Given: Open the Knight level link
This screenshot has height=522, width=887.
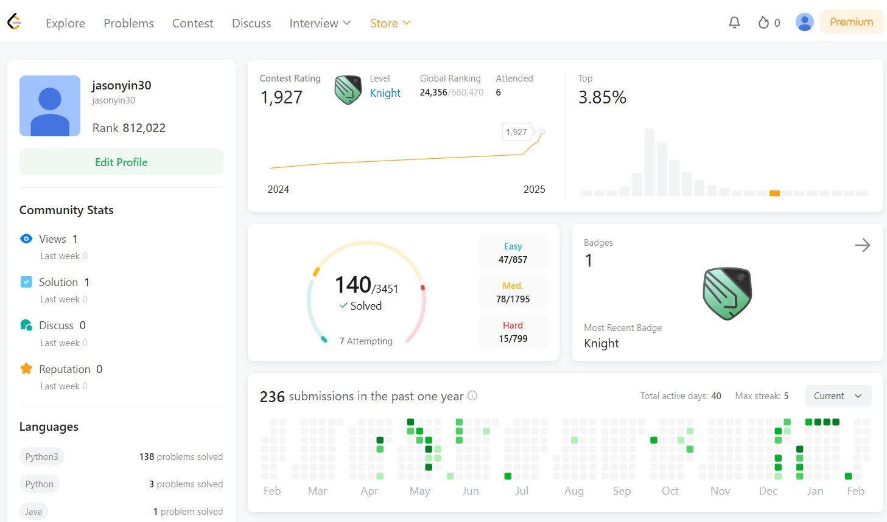Looking at the screenshot, I should (x=385, y=93).
